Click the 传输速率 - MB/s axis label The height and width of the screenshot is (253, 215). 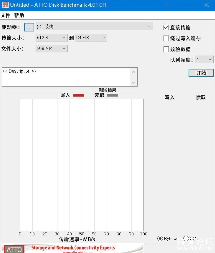tap(77, 239)
